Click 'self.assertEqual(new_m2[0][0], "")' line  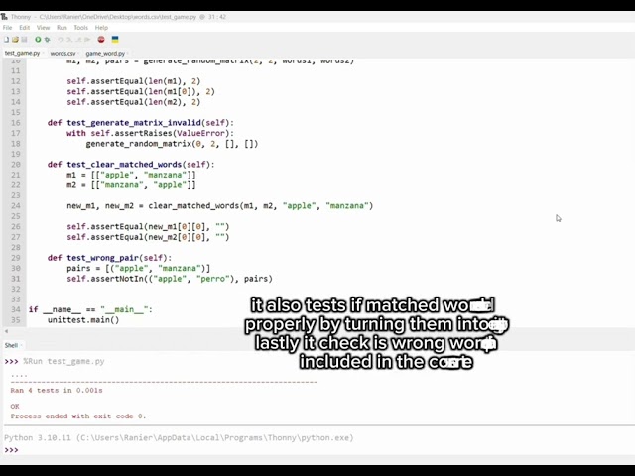tap(148, 237)
